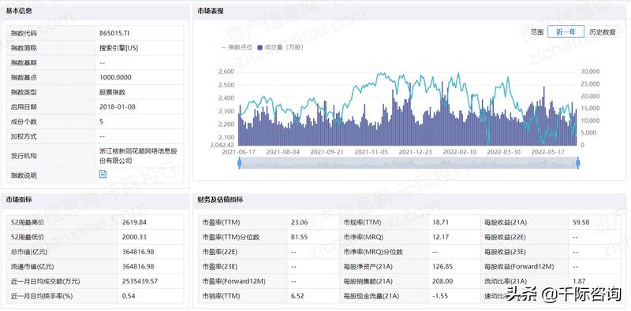
Task: Click the 市盈率(TTM)分位数 value 81.55
Action: pyautogui.click(x=299, y=237)
